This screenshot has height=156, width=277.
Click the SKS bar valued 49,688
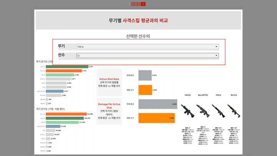[50, 130]
